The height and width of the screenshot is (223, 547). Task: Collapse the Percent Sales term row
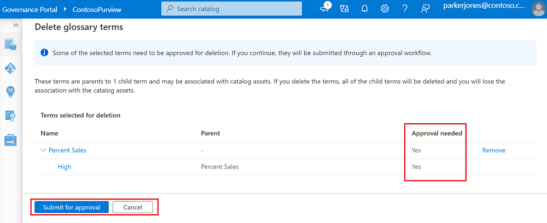pyautogui.click(x=43, y=150)
